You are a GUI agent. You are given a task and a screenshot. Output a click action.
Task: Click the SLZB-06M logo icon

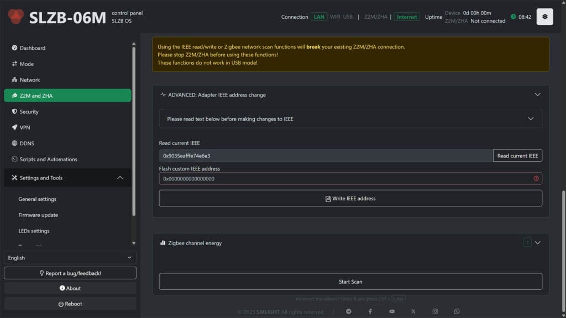pos(16,17)
